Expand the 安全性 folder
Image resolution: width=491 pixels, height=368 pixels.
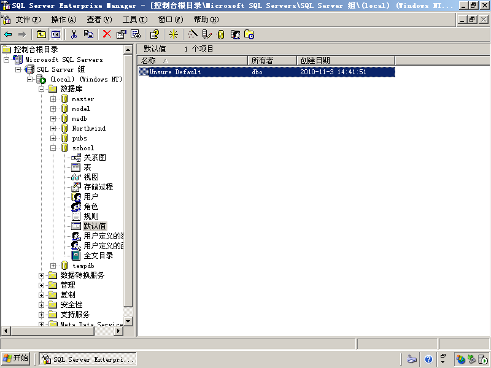[41, 305]
